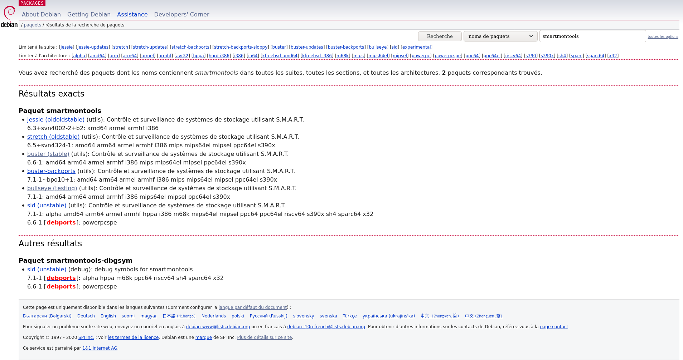The width and height of the screenshot is (683, 360).
Task: Open the Getting Debian menu item
Action: [89, 14]
